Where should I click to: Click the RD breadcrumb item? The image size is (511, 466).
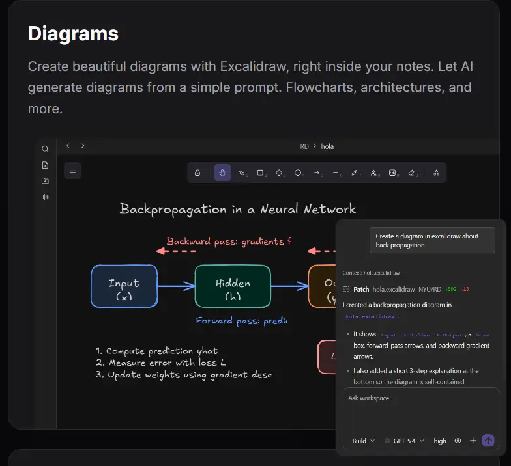pyautogui.click(x=304, y=146)
